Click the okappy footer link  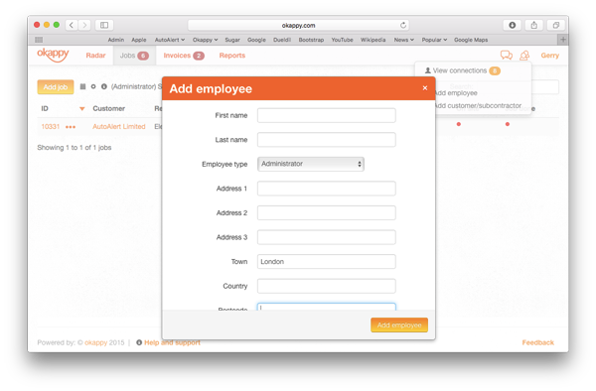tap(95, 342)
